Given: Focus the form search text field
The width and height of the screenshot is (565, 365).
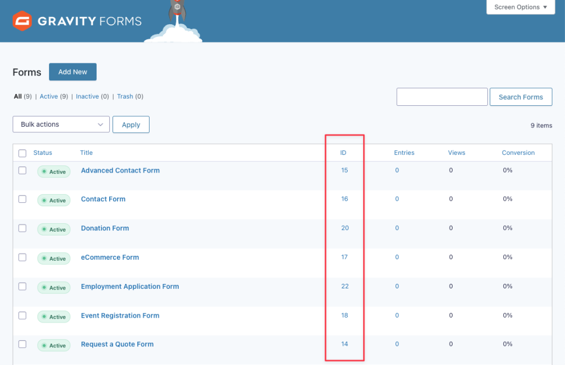Looking at the screenshot, I should (x=442, y=97).
